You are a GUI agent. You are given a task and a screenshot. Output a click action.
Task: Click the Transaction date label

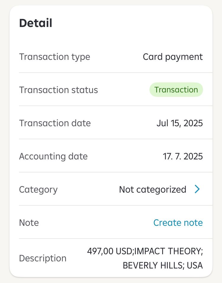55,123
